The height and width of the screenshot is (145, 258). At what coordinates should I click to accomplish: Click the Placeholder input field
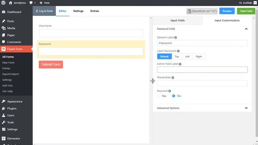202,83
